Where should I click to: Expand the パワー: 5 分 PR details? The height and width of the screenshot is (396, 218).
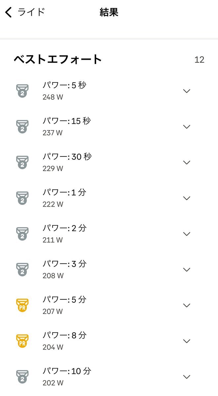click(x=187, y=305)
